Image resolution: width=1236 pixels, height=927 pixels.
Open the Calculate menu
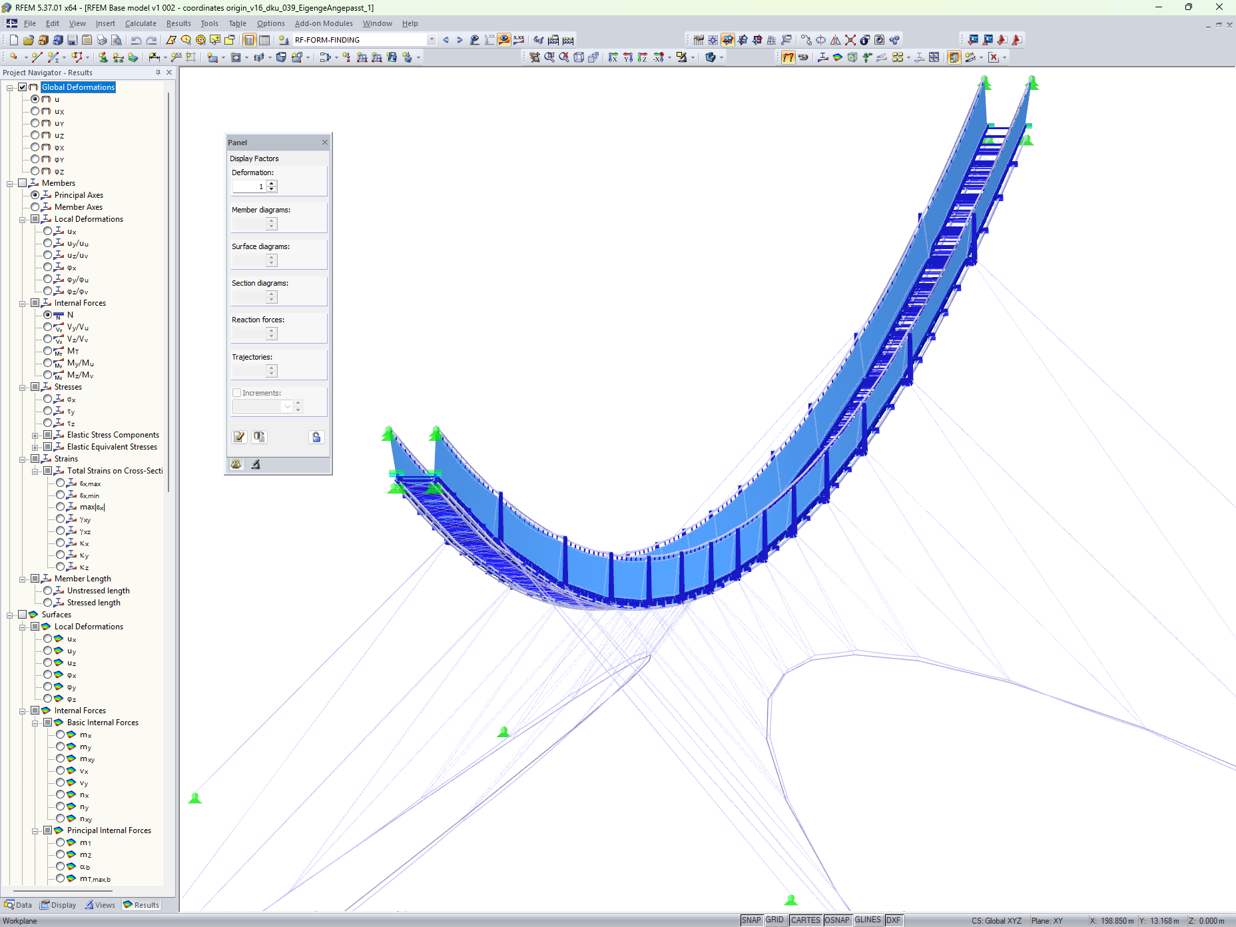click(x=141, y=23)
